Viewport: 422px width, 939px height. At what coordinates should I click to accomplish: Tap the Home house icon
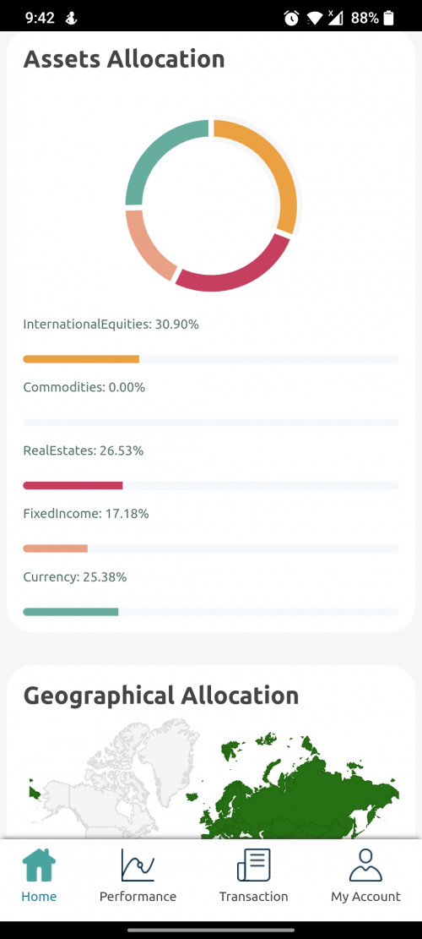pos(39,865)
